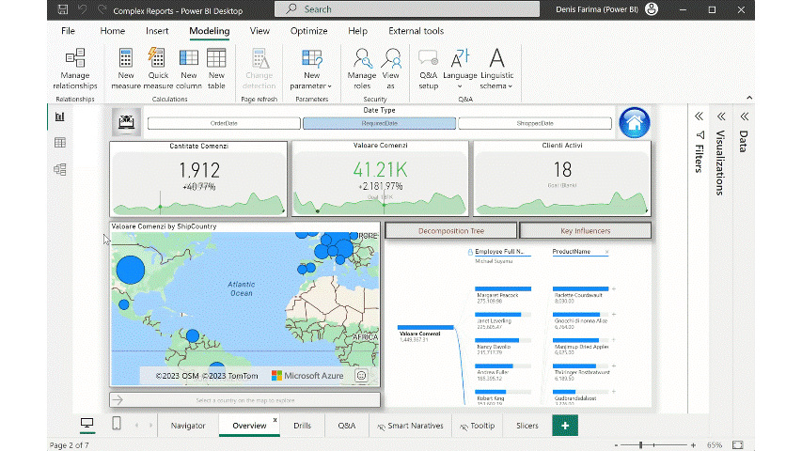Viewport: 802px width, 451px height.
Task: Click the blue Home button on report
Action: pos(635,122)
